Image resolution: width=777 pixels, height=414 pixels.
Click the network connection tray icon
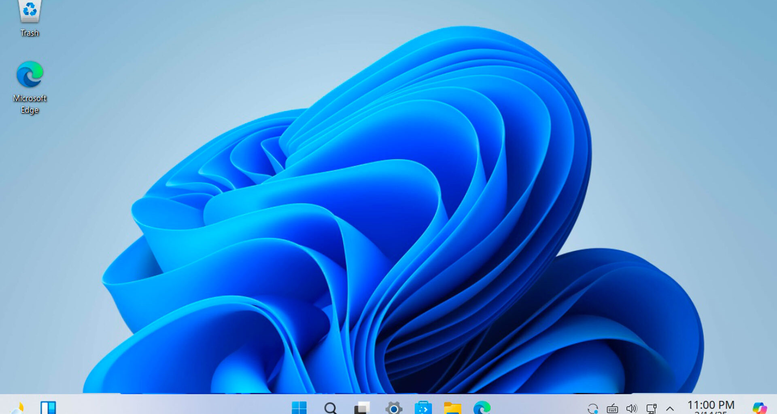651,409
